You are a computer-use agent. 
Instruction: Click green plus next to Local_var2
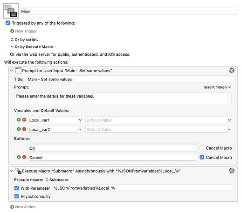[19, 129]
